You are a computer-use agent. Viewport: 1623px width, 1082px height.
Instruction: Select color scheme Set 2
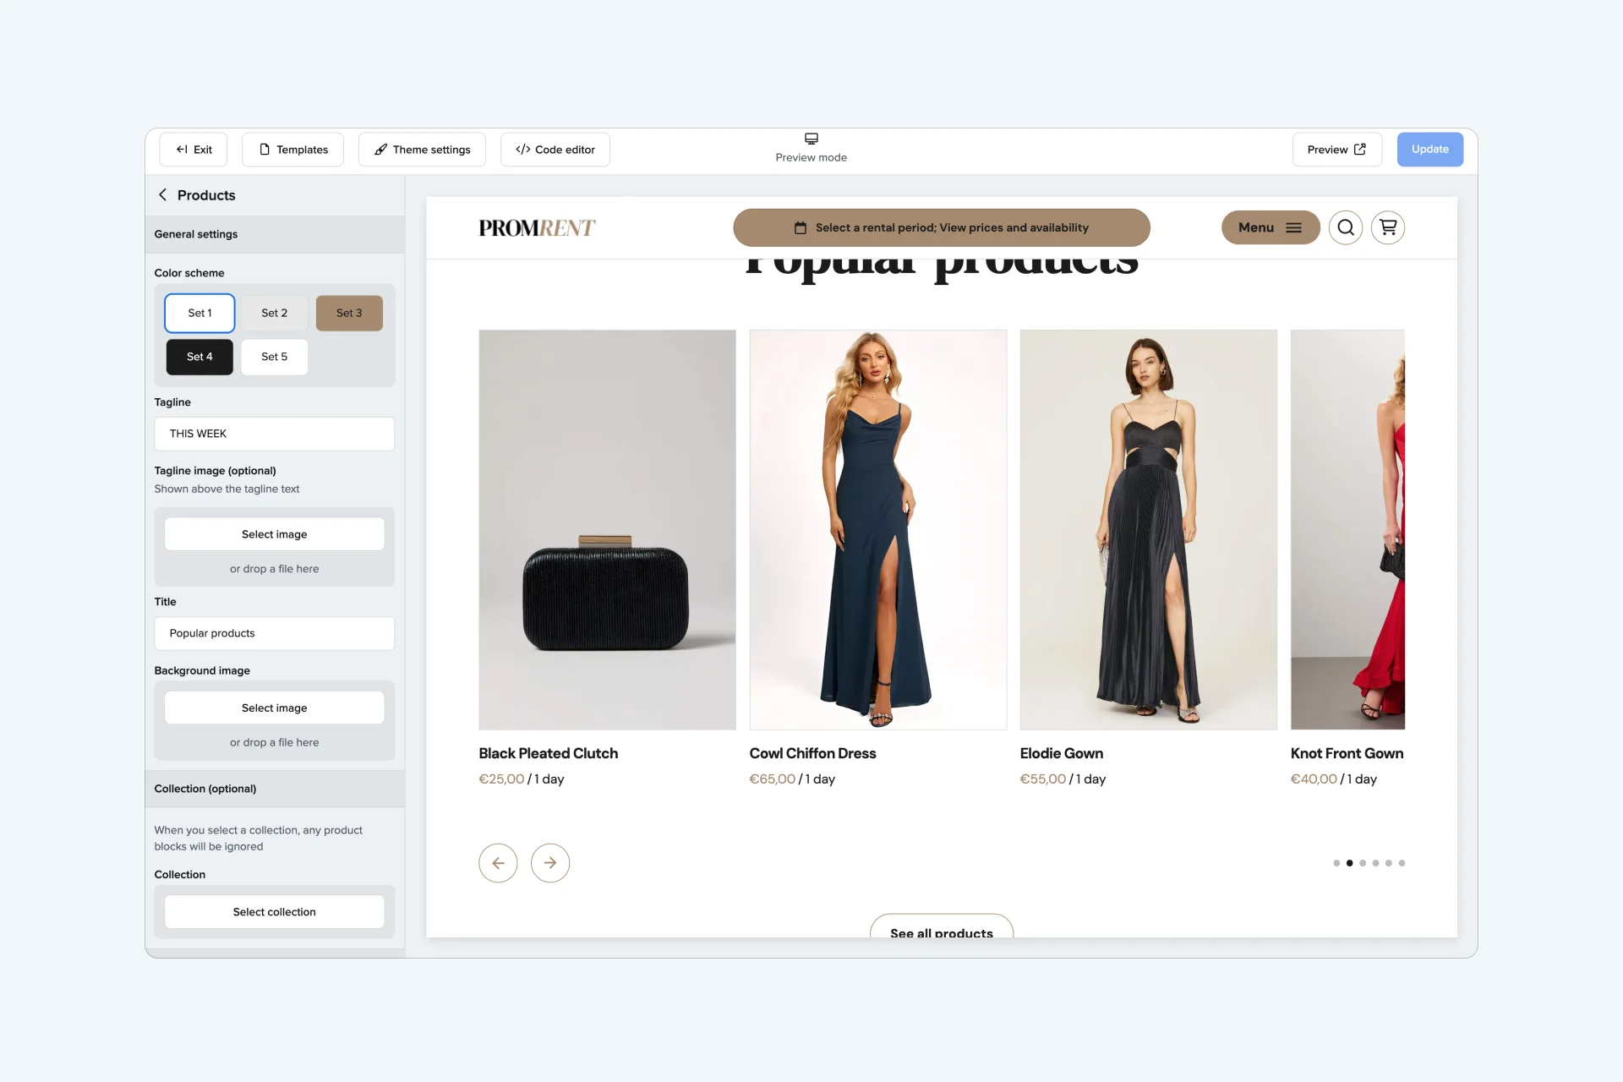[273, 313]
